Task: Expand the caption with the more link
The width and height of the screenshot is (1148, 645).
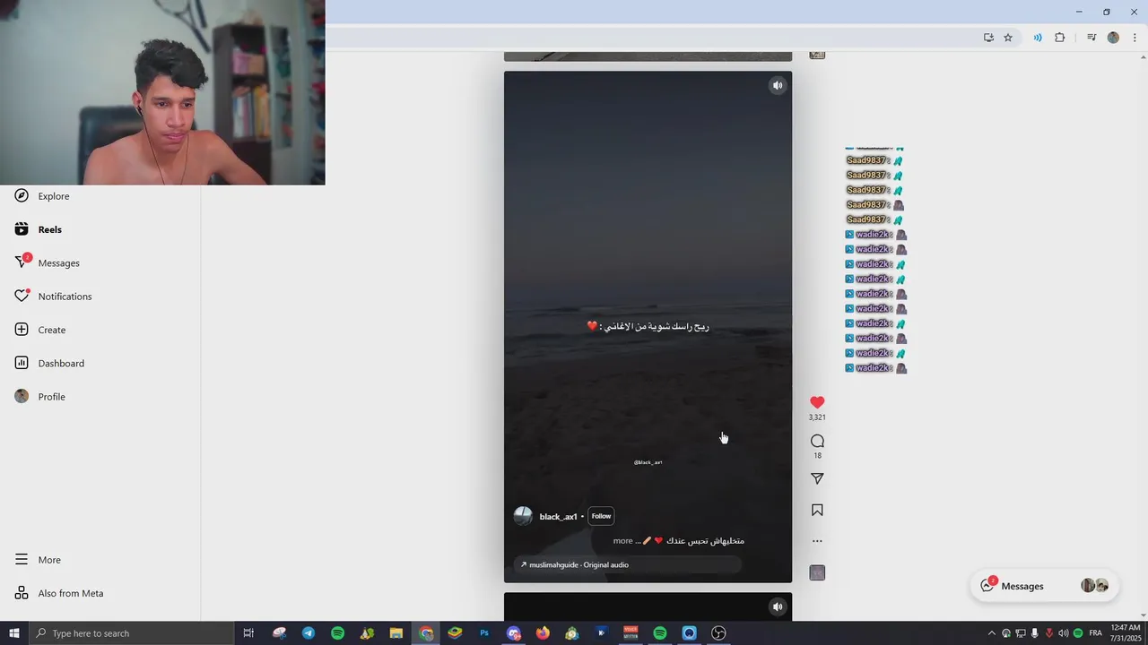Action: [x=623, y=541]
